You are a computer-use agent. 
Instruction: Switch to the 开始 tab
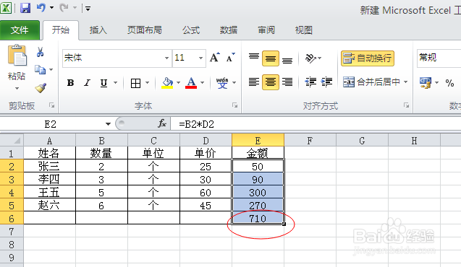point(61,30)
